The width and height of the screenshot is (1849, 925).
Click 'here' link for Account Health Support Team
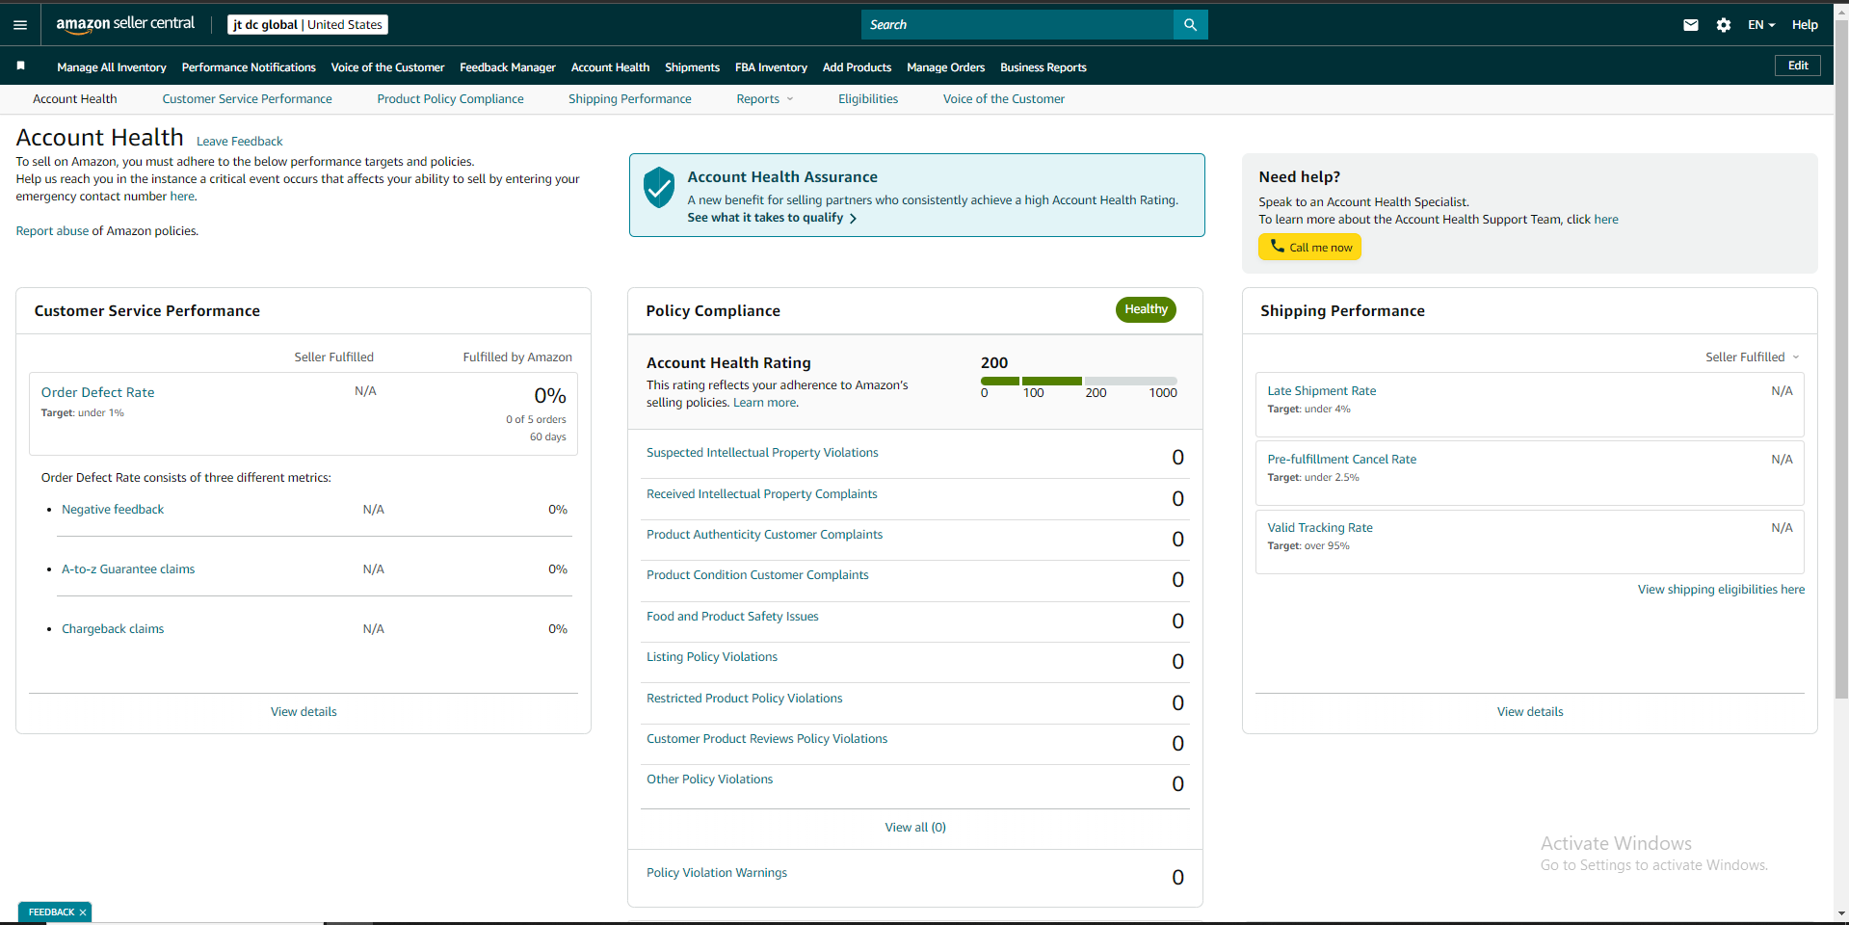pos(1606,220)
